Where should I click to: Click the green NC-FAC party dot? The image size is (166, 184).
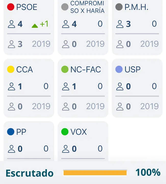65,69
